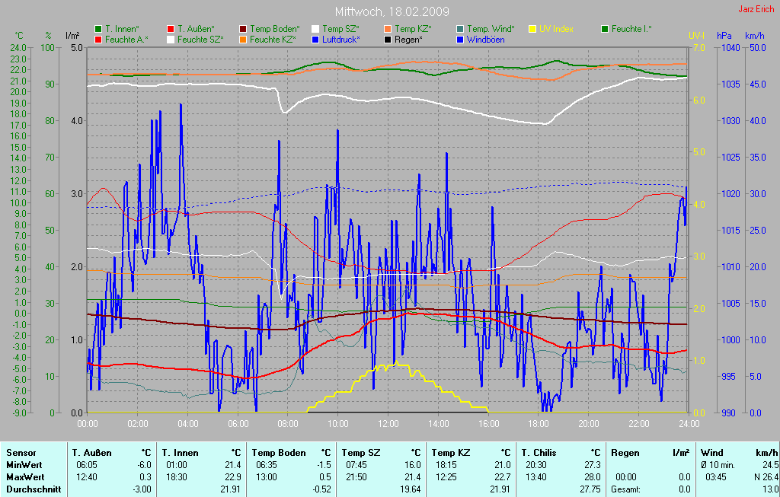This screenshot has width=780, height=497.
Task: Click the green T. Innen legend swatch
Action: (x=98, y=29)
